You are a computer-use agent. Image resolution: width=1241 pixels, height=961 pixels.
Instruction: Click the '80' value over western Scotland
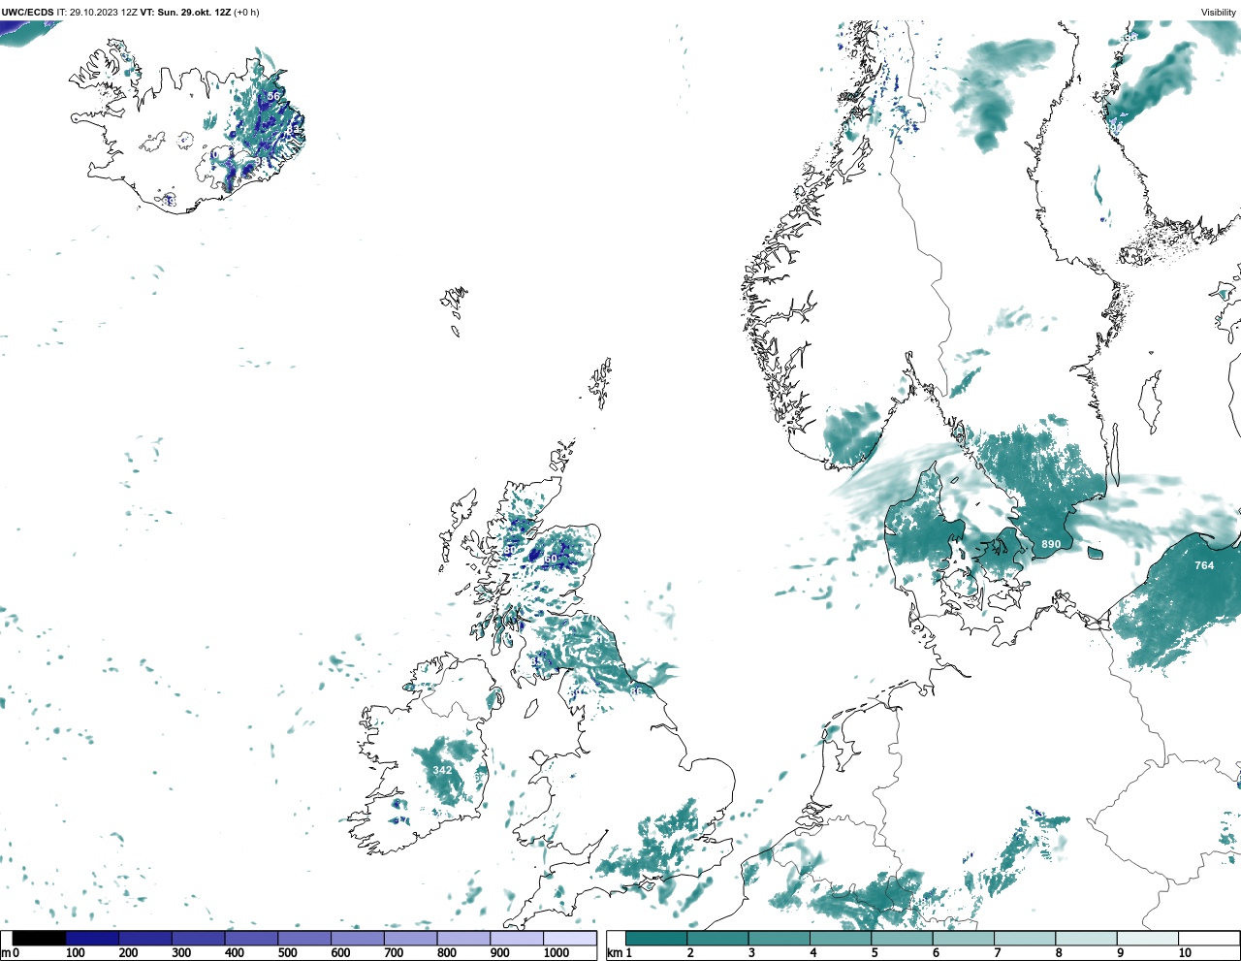pyautogui.click(x=510, y=550)
